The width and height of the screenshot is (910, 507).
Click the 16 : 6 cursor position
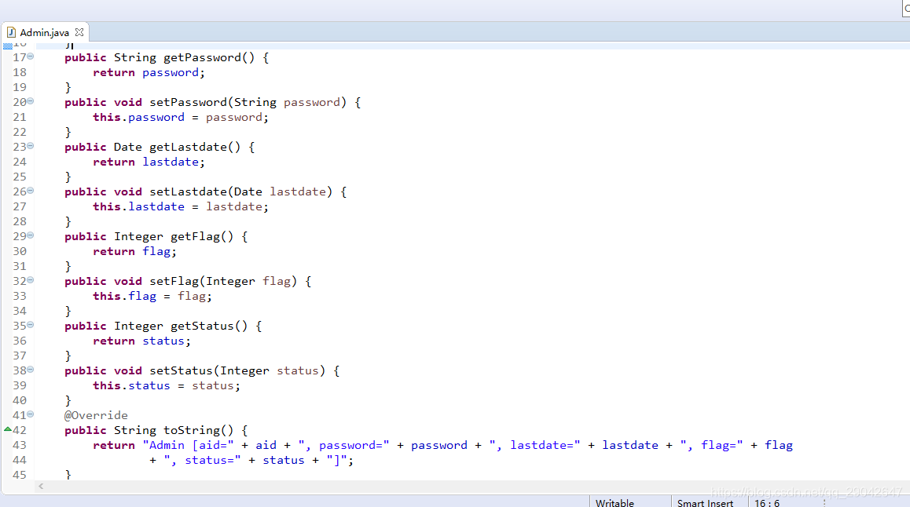click(x=767, y=503)
